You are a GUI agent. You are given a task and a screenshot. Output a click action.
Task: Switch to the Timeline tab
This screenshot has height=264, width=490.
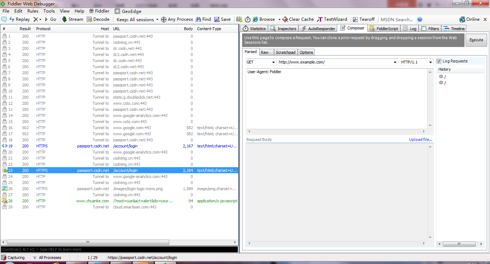(454, 29)
